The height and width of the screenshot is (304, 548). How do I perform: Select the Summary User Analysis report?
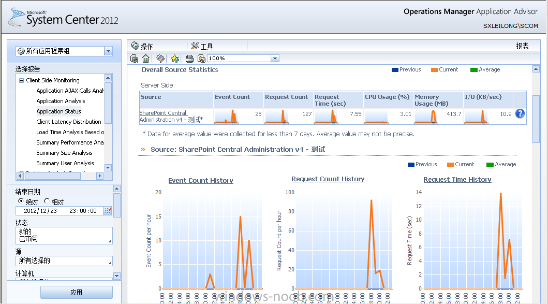point(65,163)
